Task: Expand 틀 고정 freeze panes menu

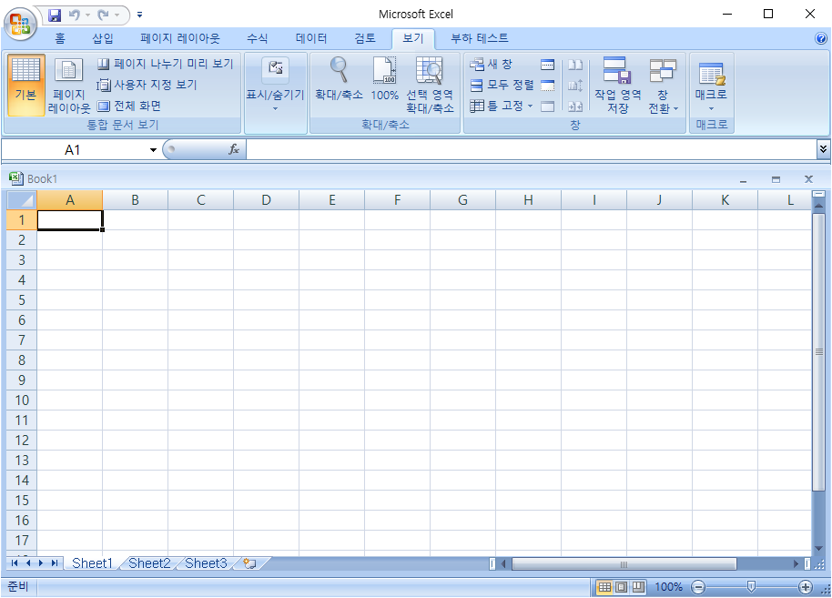Action: pyautogui.click(x=502, y=106)
